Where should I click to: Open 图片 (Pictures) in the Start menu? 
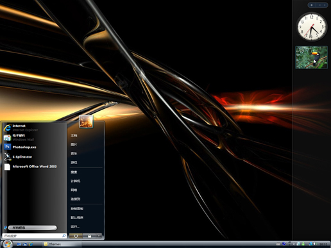pos(74,145)
